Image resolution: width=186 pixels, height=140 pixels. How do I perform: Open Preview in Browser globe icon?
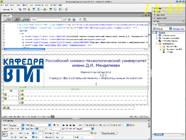[74, 19]
